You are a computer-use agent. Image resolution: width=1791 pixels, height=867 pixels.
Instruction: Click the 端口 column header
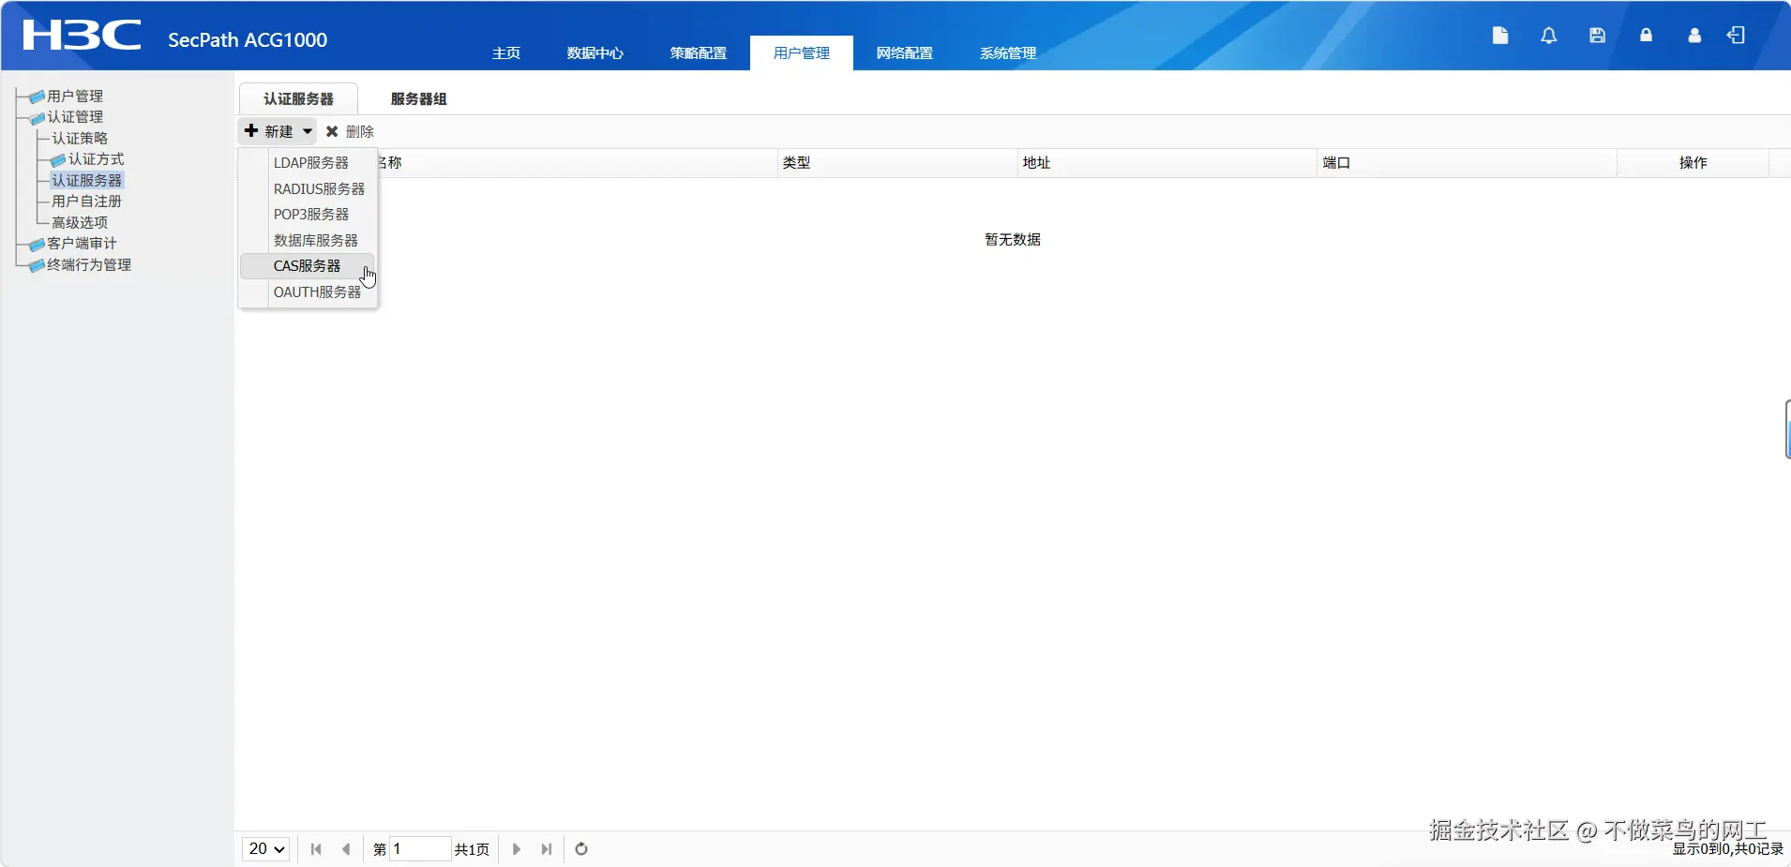tap(1467, 163)
